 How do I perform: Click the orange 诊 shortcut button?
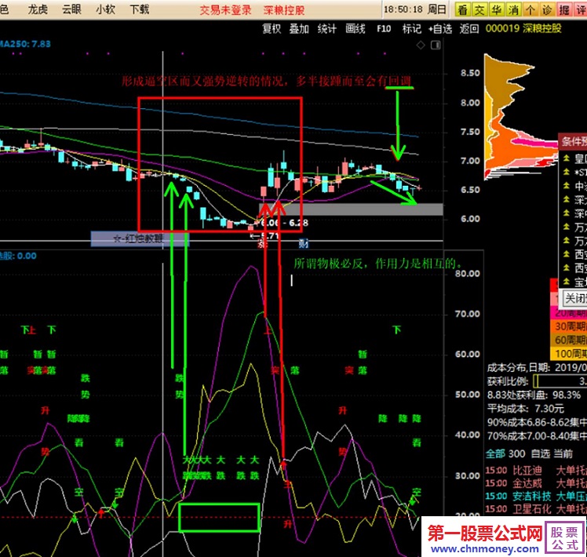point(546,9)
